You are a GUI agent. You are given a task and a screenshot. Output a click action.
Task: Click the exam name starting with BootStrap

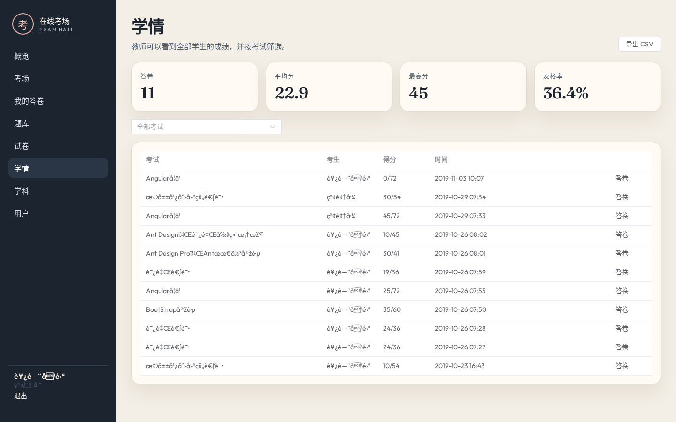click(170, 309)
